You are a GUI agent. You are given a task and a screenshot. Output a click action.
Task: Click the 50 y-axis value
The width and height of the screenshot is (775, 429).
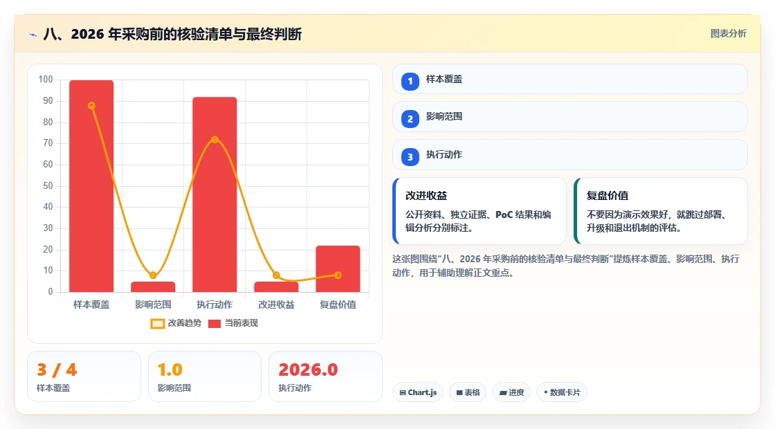coord(48,186)
